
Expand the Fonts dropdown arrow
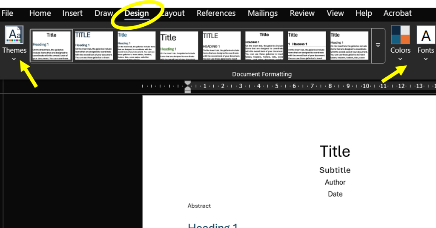point(426,59)
